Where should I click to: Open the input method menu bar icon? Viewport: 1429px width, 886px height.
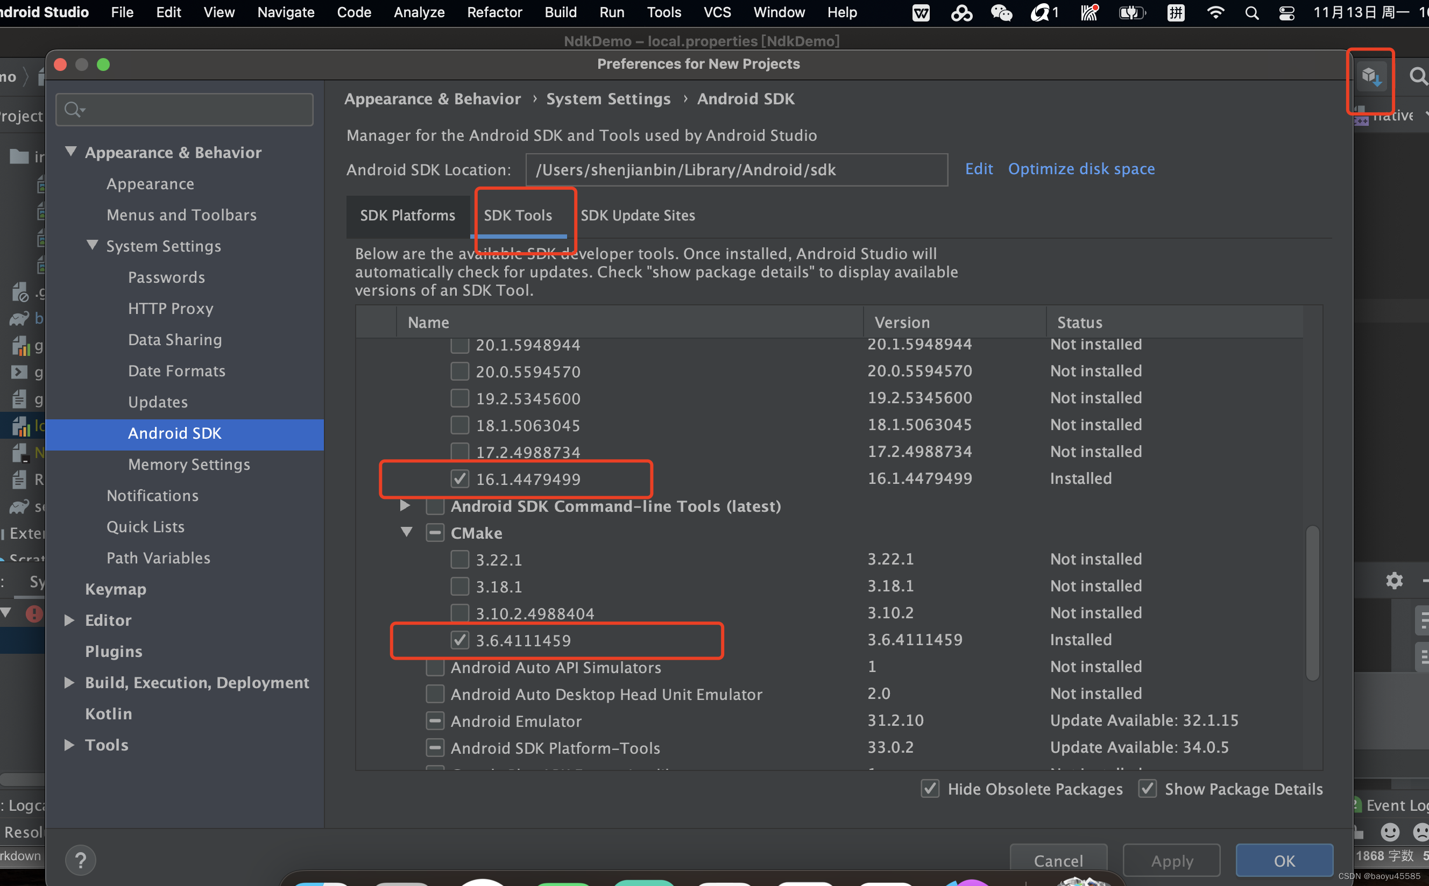[1176, 12]
